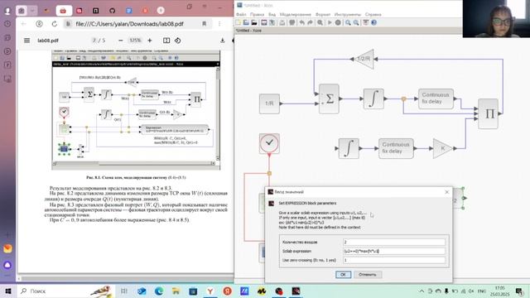The height and width of the screenshot is (298, 530).
Task: Click the Zoom in magnifier in Xcos toolbar
Action: [348, 22]
